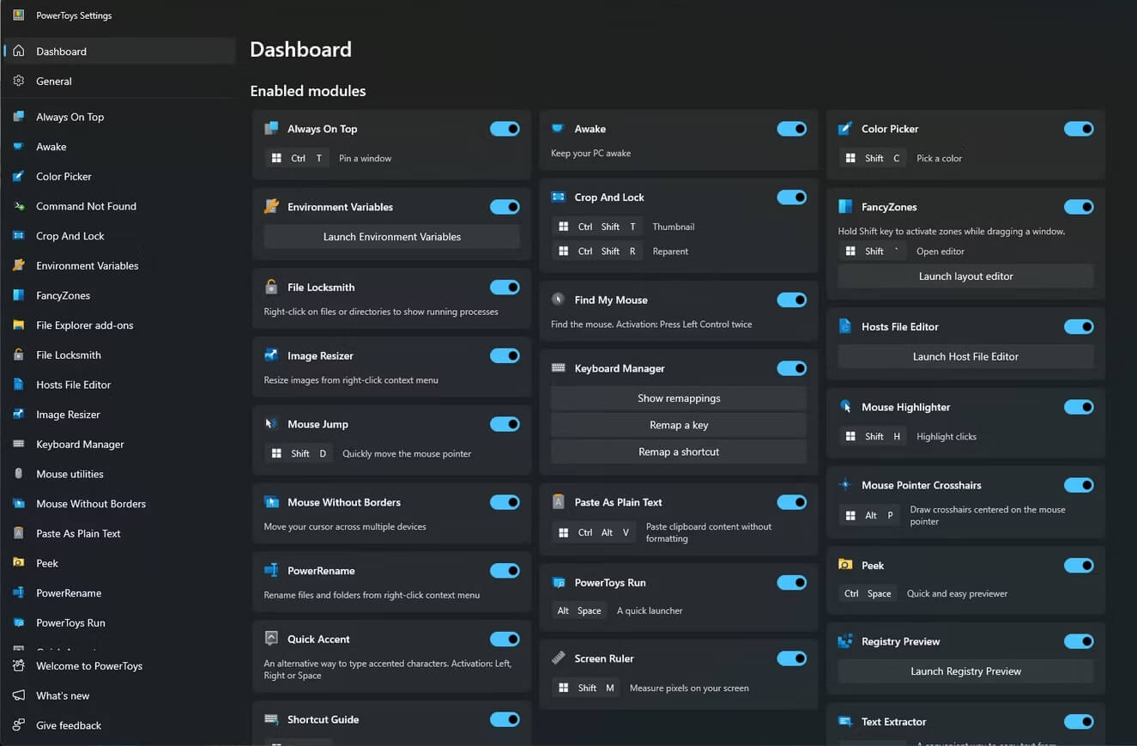This screenshot has width=1137, height=746.
Task: Click the Color Picker card icon
Action: (845, 129)
